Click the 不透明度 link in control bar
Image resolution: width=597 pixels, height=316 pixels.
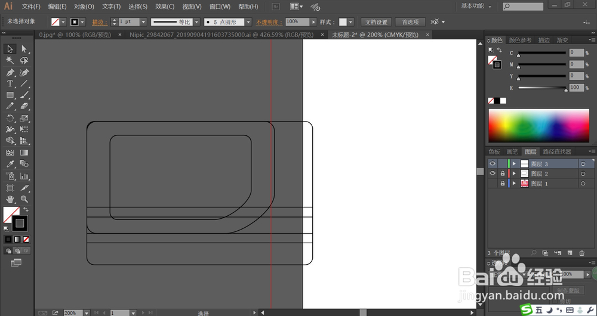269,22
